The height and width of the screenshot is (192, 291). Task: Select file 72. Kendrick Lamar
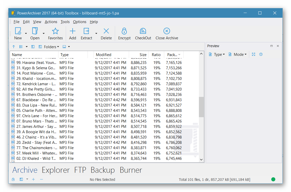pos(96,84)
